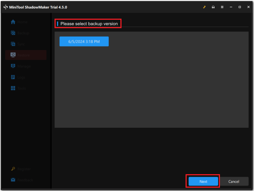Screen dimensions: 254x191
Task: Open the Restore icon in sidebar
Action: tap(13, 55)
